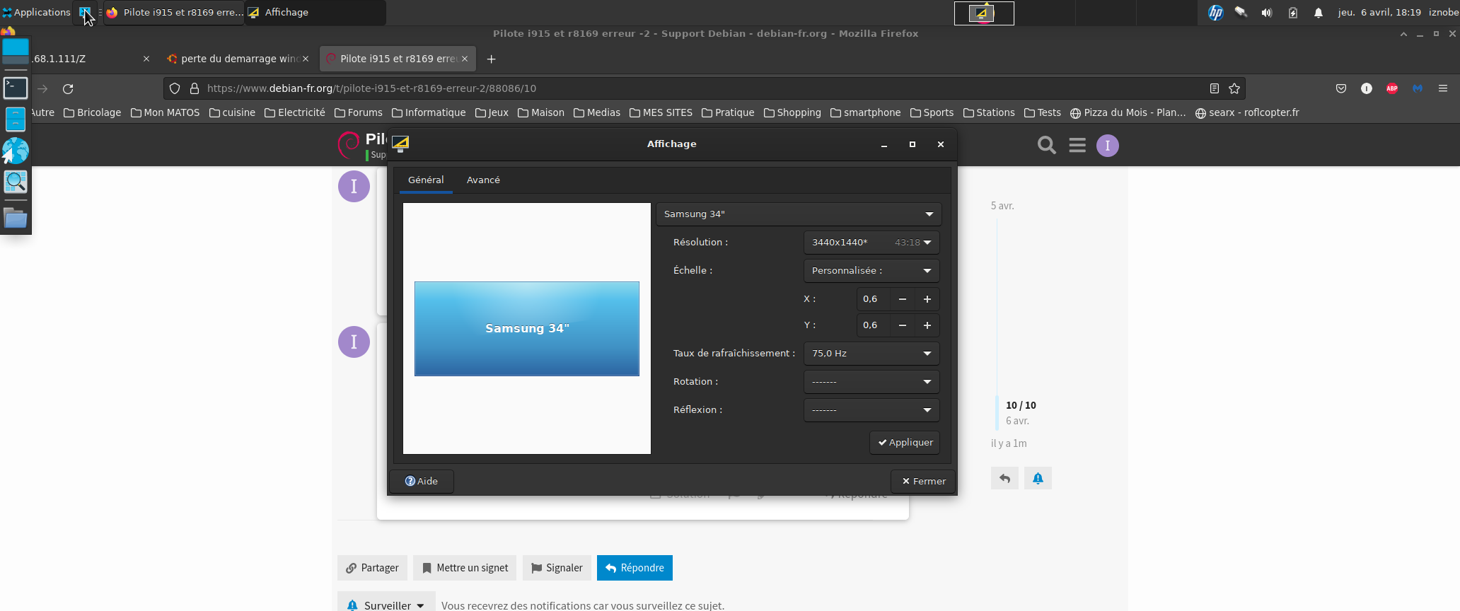Open the file cabinet icon in dock
The width and height of the screenshot is (1460, 611).
(x=16, y=120)
